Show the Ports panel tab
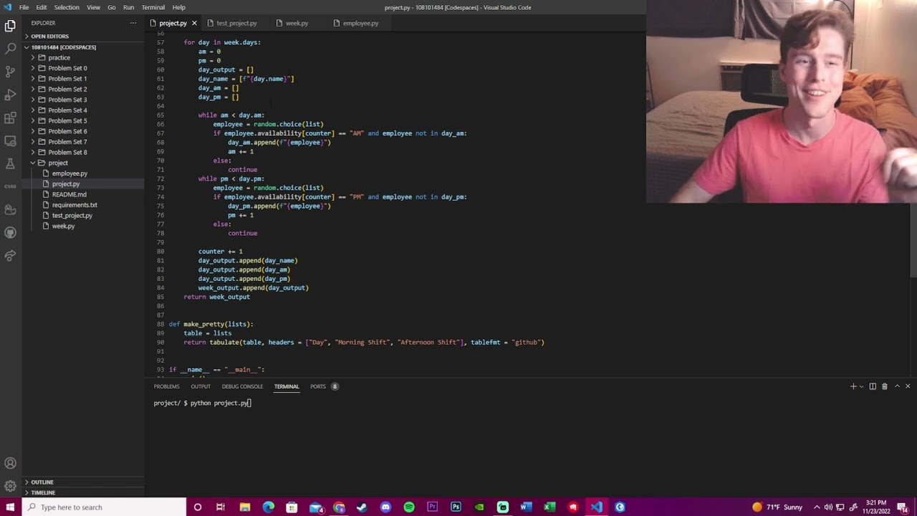 (x=318, y=386)
